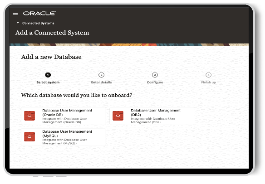Select step 4 circle in wizard
265x184 pixels.
[x=208, y=75]
